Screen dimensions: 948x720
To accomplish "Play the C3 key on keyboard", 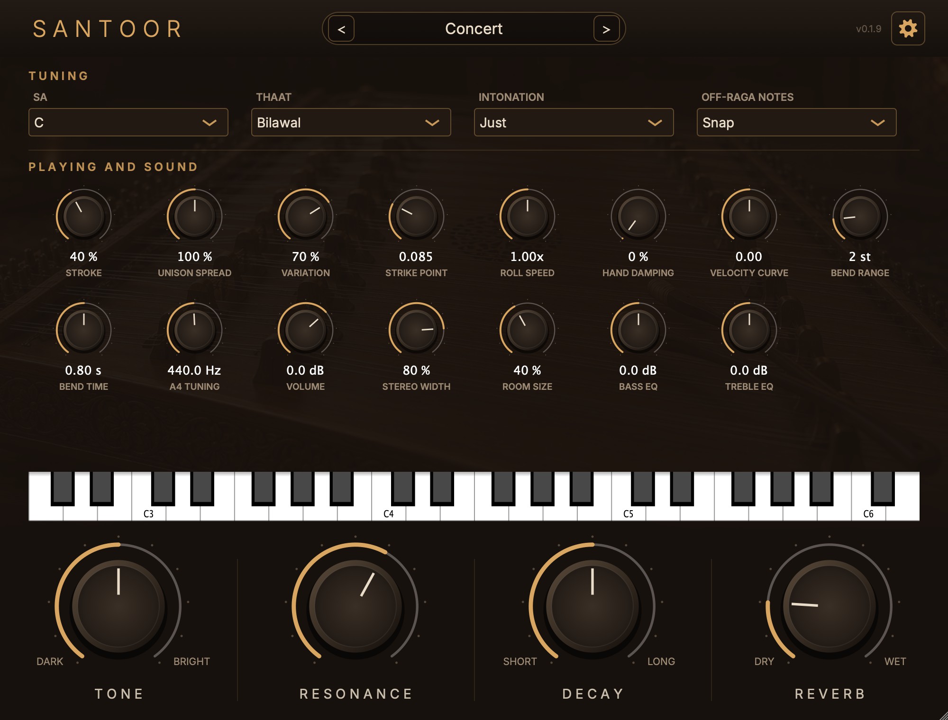I will (148, 513).
